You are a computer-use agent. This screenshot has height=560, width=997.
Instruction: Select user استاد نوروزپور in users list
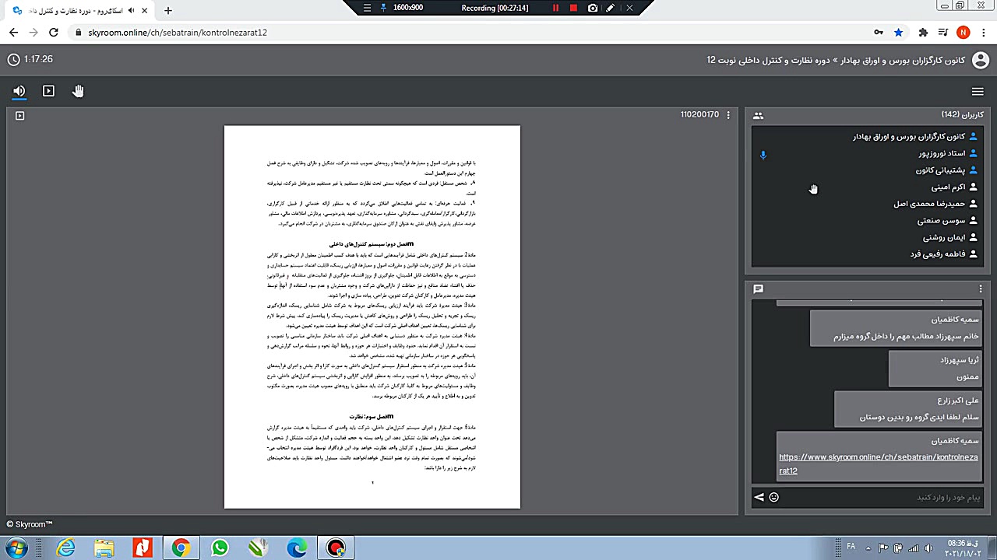pos(941,153)
